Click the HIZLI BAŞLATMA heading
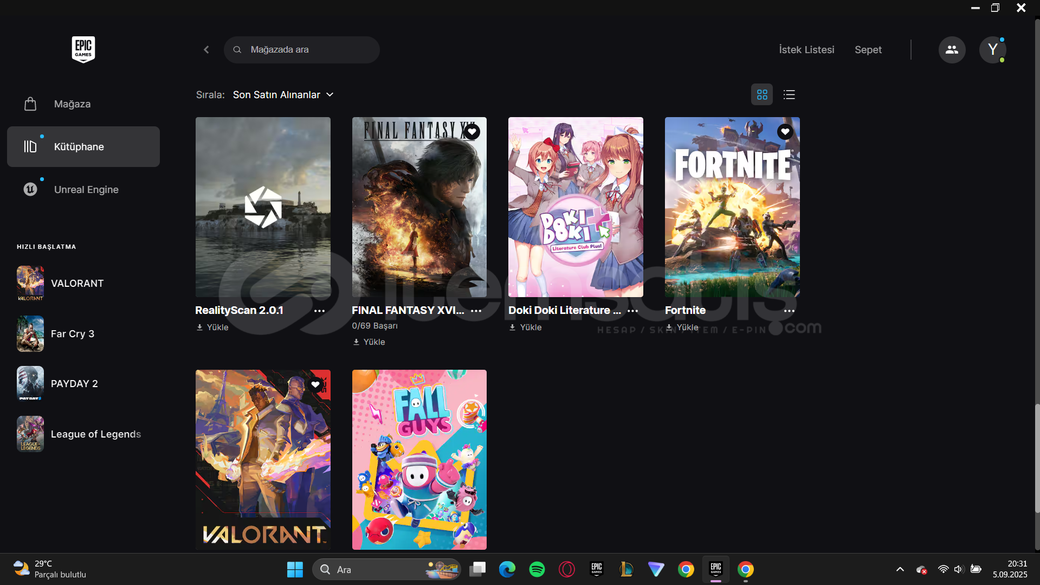1040x585 pixels. pyautogui.click(x=47, y=247)
